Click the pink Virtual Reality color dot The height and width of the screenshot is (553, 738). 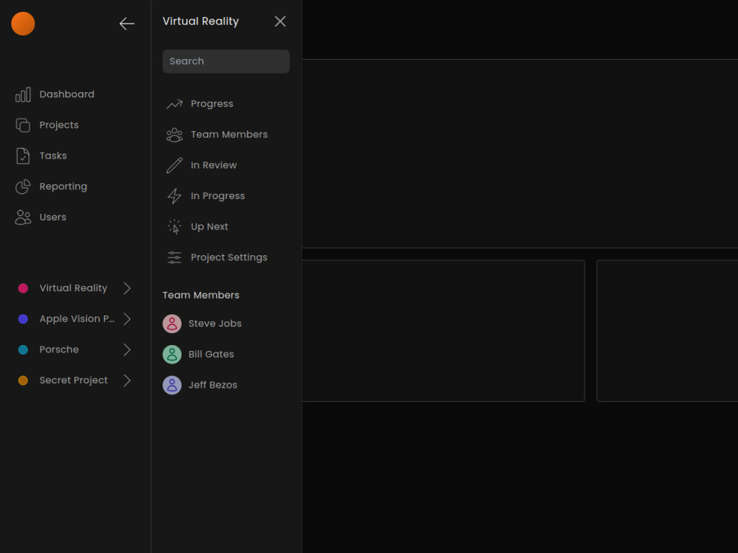click(23, 288)
